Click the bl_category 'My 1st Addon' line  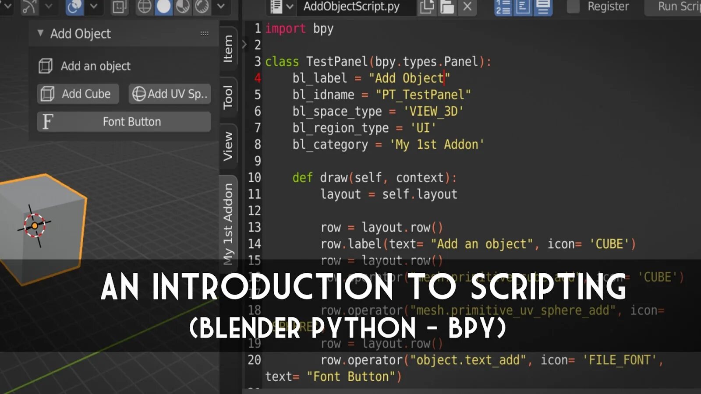click(389, 145)
